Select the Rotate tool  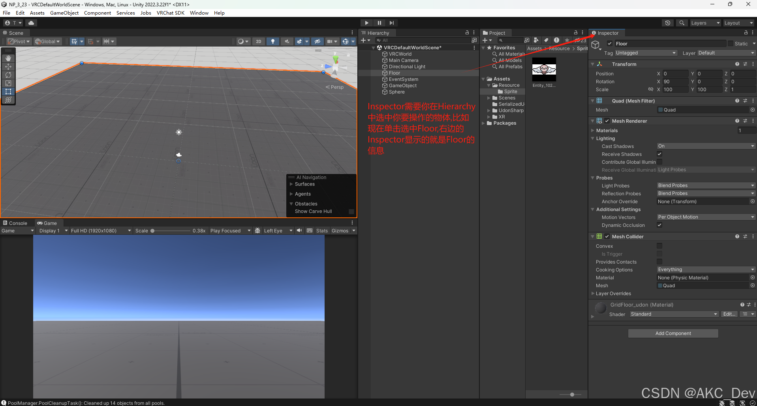click(x=8, y=75)
